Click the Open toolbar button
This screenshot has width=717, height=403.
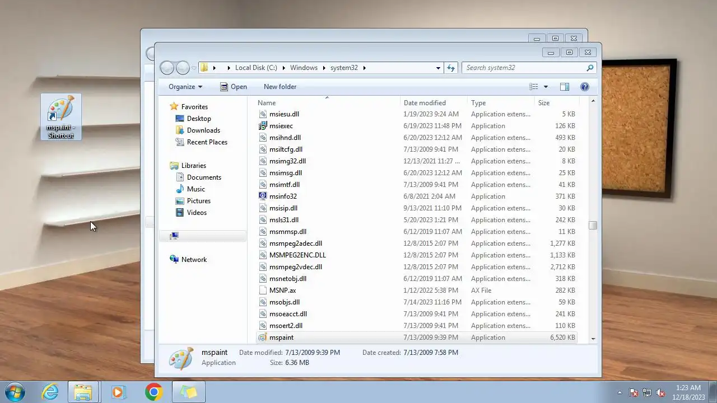234,87
